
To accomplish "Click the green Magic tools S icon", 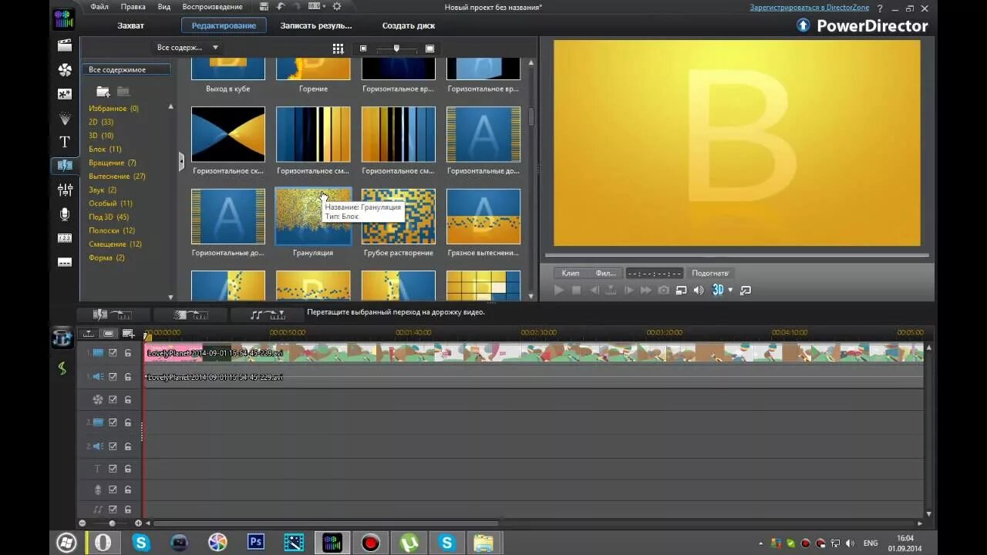I will click(x=62, y=368).
